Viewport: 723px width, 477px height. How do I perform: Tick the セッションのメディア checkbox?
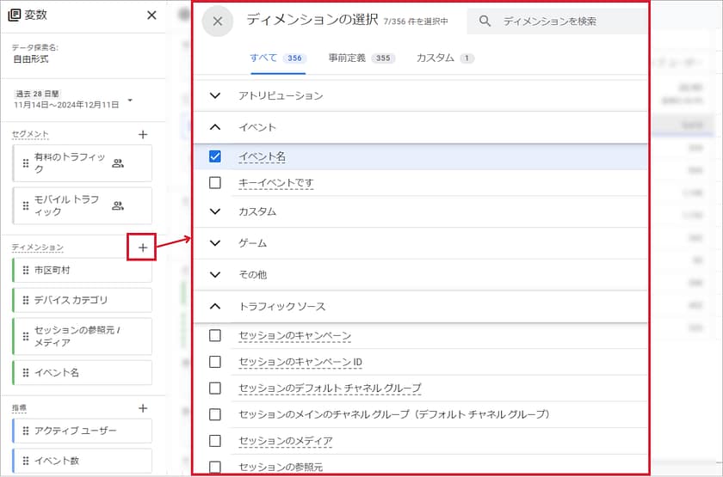(x=215, y=441)
